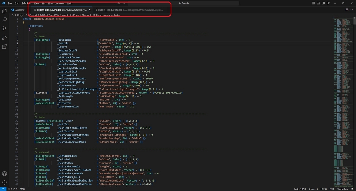Image resolution: width=356 pixels, height=191 pixels.
Task: Open the Accounts menu in the activity bar
Action: pyautogui.click(x=4, y=174)
